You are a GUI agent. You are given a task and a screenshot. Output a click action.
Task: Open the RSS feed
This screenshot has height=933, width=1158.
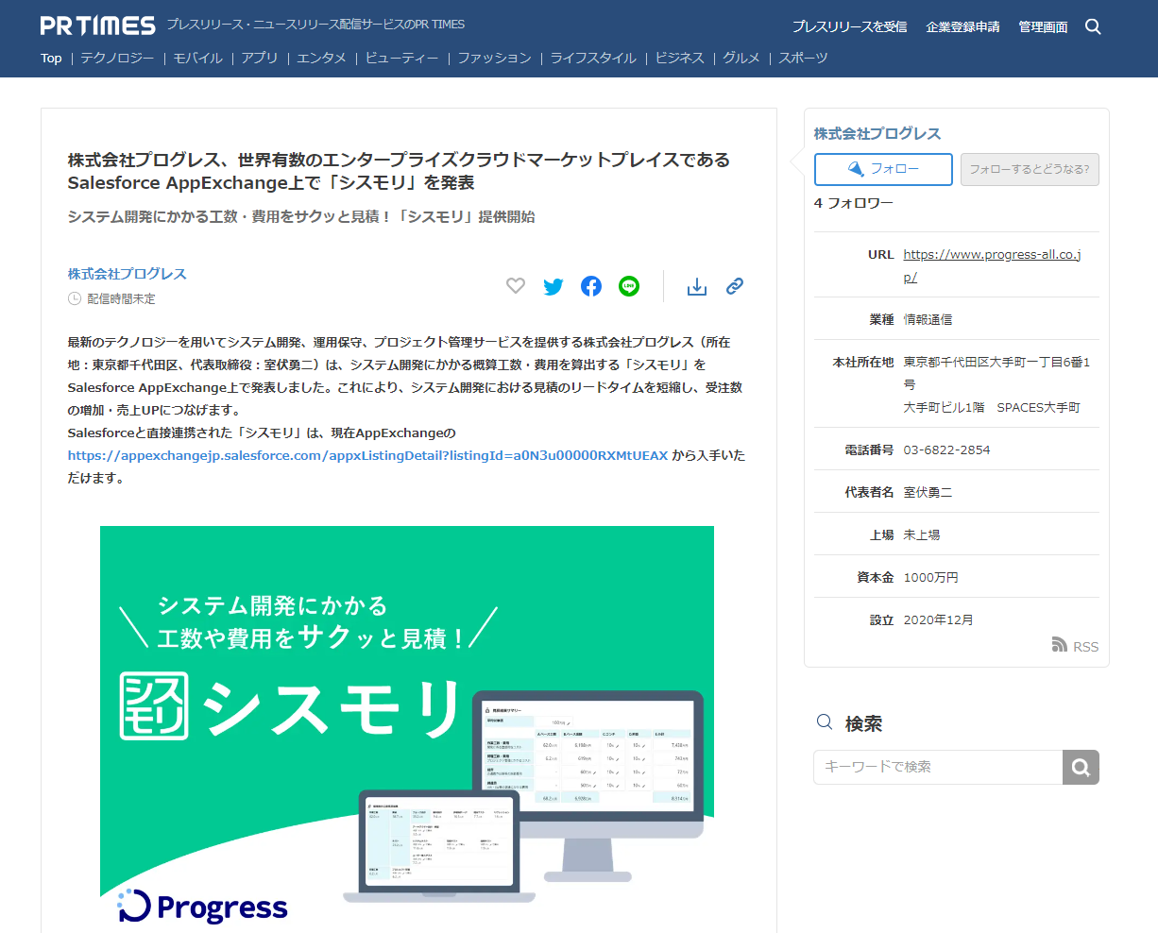pos(1075,646)
